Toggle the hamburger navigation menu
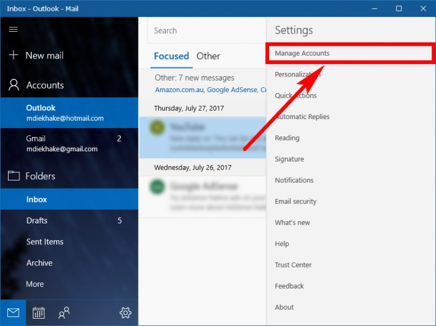Image resolution: width=436 pixels, height=326 pixels. pos(14,29)
